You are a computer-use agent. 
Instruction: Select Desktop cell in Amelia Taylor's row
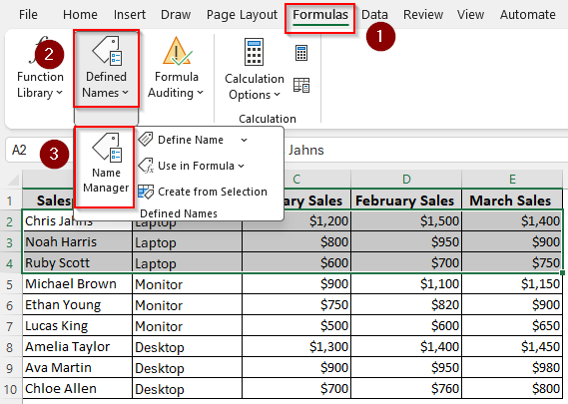click(187, 347)
